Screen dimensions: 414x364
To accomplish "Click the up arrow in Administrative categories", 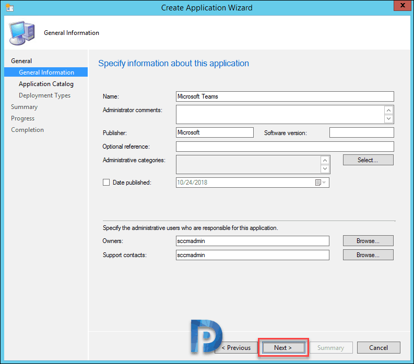I will point(325,161).
